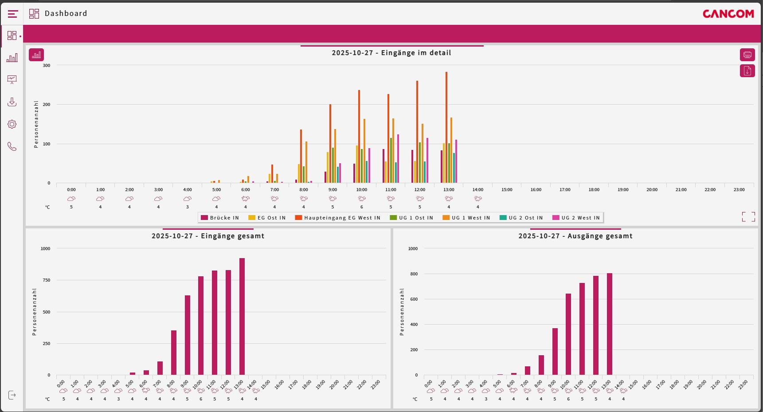Image resolution: width=763 pixels, height=412 pixels.
Task: Click the CANCOM logo
Action: point(728,14)
